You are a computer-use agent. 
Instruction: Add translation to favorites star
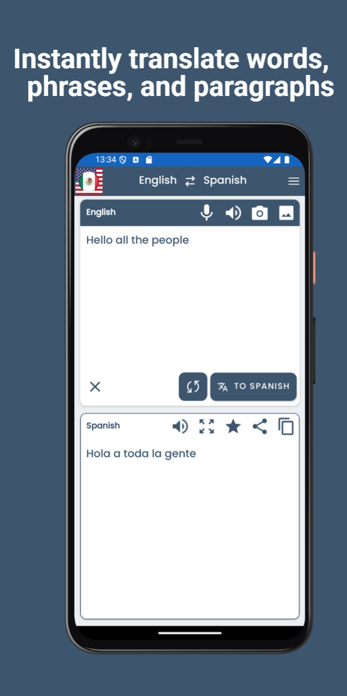(233, 426)
